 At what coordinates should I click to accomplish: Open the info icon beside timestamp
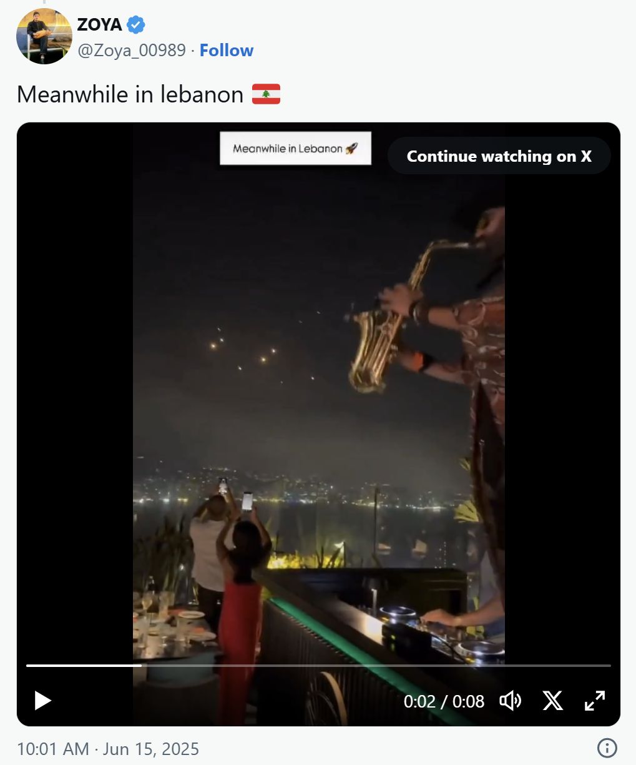607,748
